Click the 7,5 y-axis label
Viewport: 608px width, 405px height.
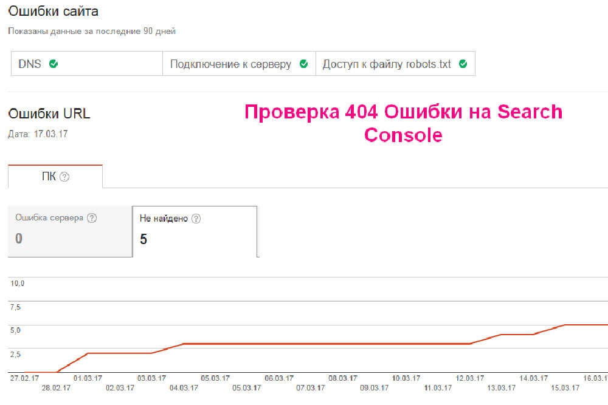tap(16, 307)
